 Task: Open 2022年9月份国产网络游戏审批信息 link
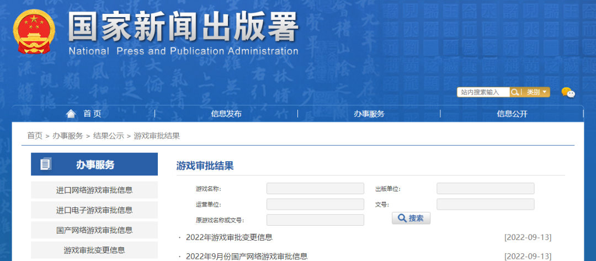[247, 256]
